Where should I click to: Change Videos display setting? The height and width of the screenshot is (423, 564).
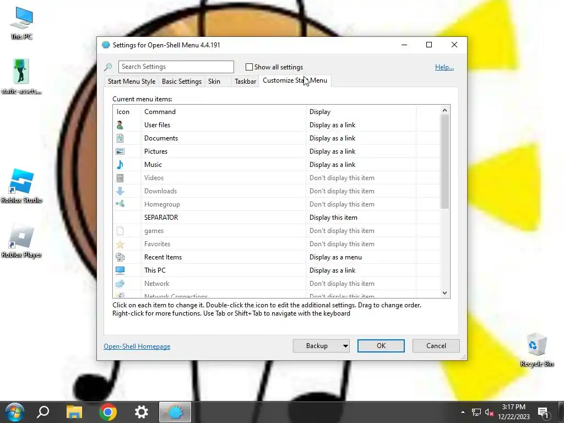click(x=361, y=178)
